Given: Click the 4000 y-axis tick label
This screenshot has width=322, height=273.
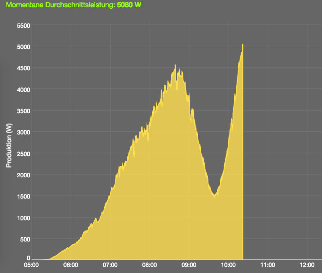Looking at the screenshot, I should point(24,90).
